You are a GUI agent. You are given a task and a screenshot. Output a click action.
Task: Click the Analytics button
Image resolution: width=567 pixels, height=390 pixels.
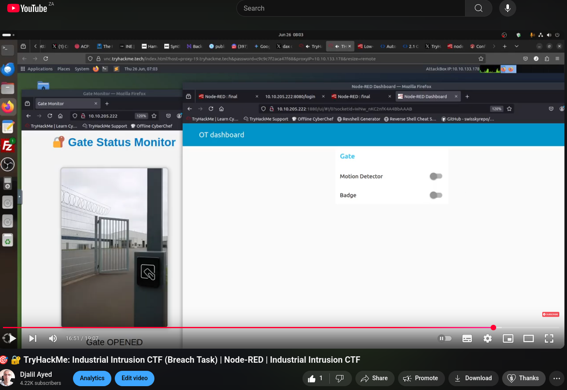(92, 378)
